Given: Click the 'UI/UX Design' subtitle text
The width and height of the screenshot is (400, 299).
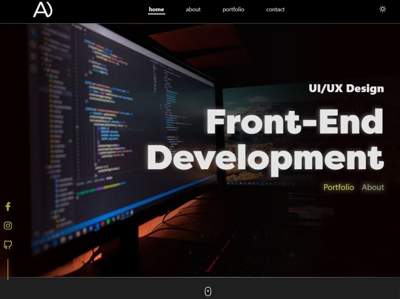Looking at the screenshot, I should pos(346,88).
